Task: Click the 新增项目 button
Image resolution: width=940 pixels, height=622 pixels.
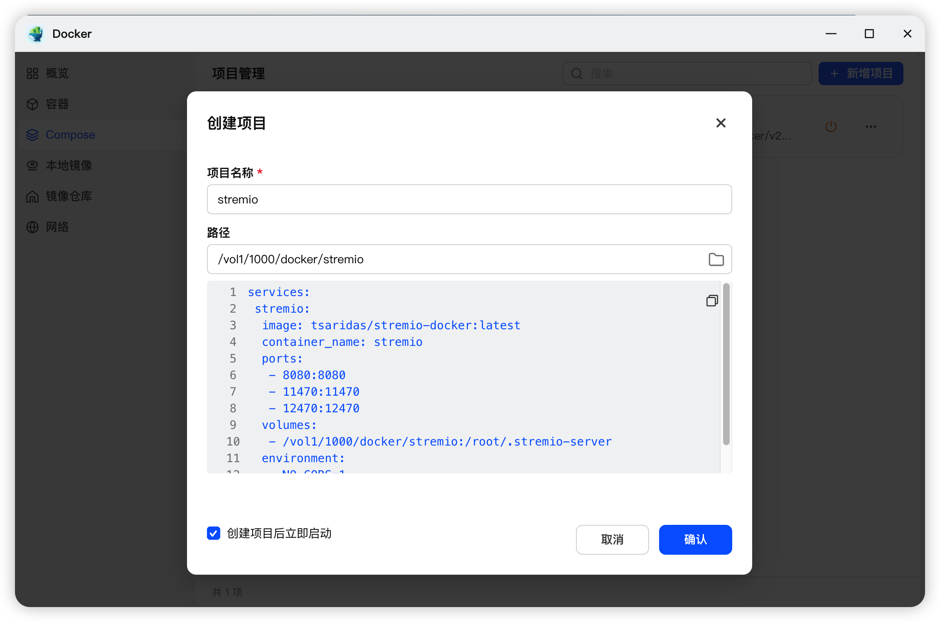Action: (x=860, y=74)
